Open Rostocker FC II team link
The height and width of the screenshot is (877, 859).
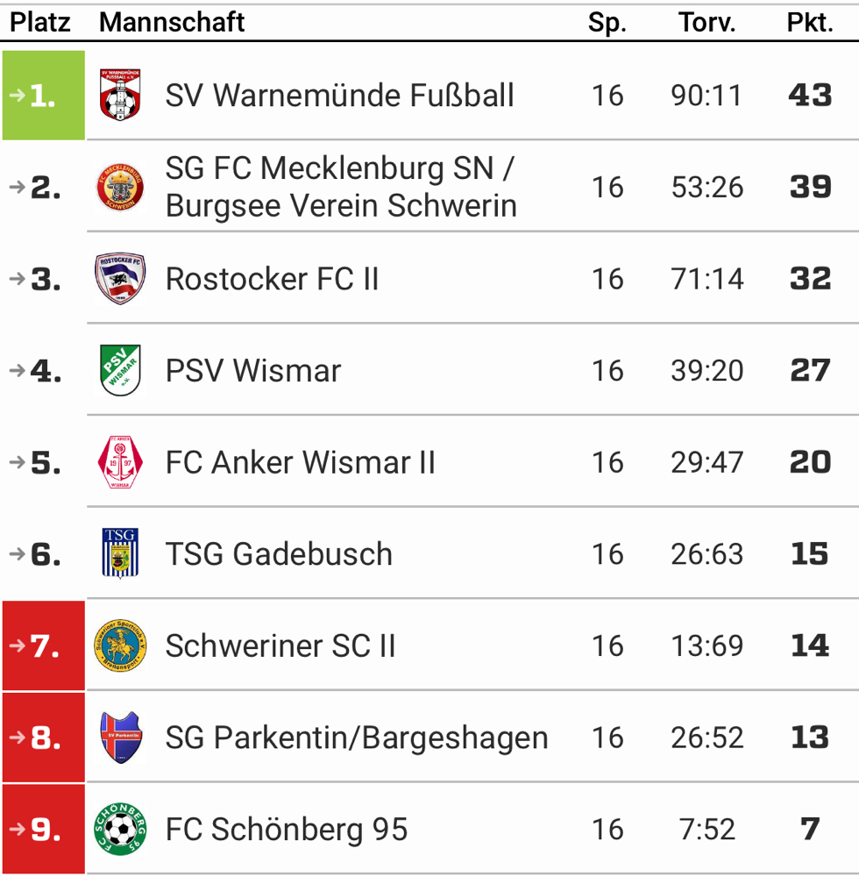pos(273,279)
